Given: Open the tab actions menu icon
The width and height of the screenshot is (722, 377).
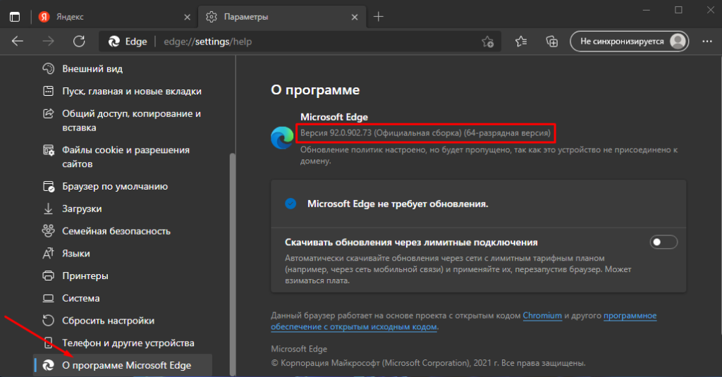Looking at the screenshot, I should click(15, 17).
